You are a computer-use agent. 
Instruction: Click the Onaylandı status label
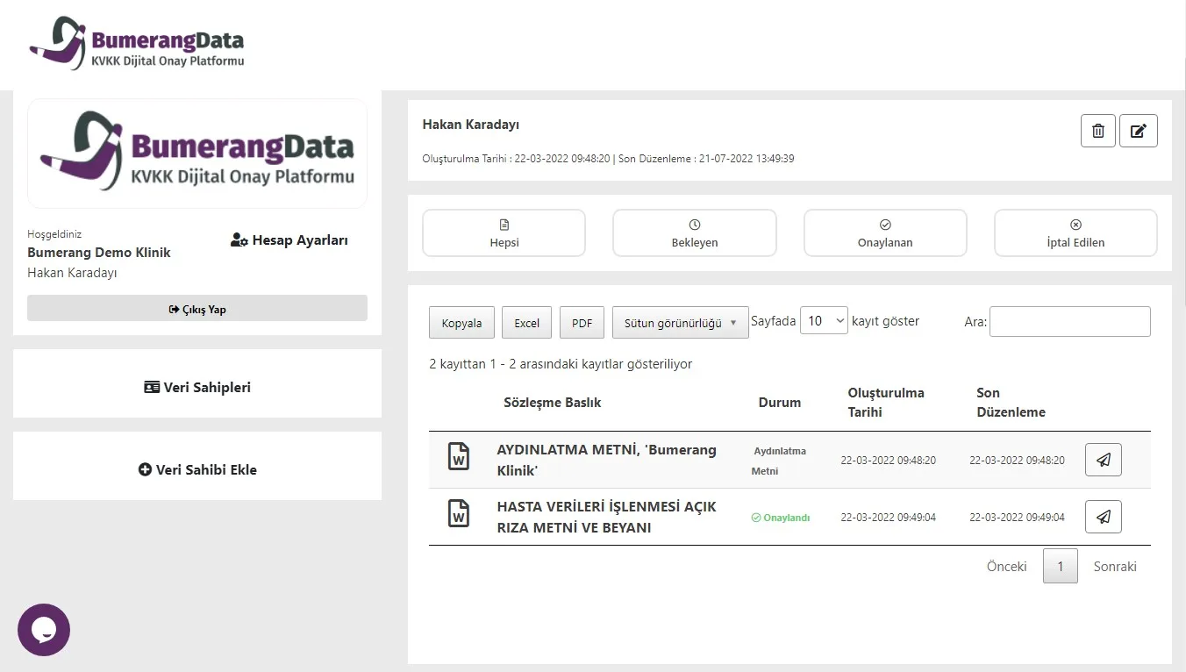pos(781,518)
